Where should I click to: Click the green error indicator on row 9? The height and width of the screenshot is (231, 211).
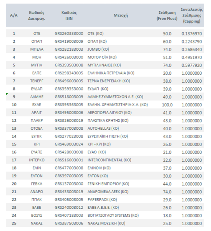coord(7,94)
